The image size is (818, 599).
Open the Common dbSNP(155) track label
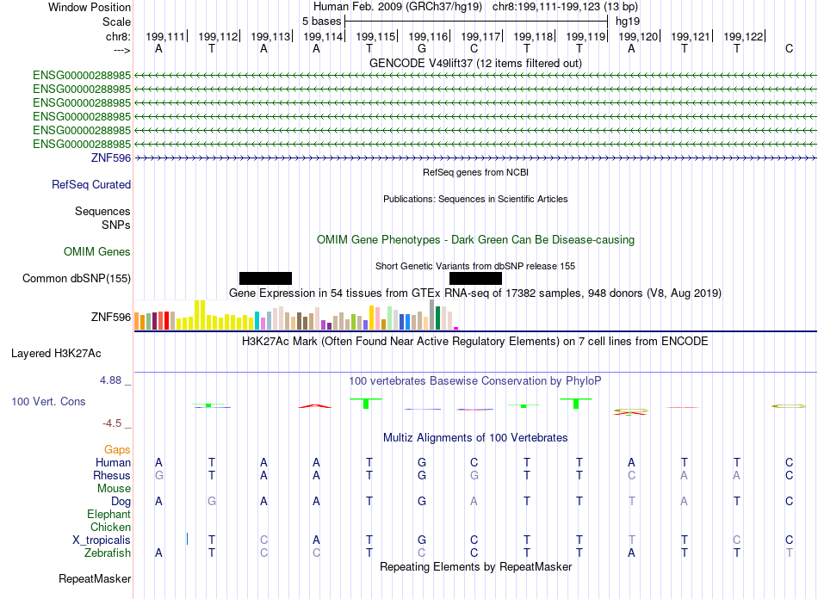click(77, 278)
